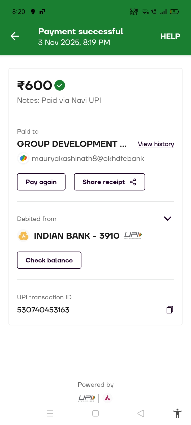The width and height of the screenshot is (191, 425).
Task: Tap the Axis Bank logo at the bottom
Action: click(x=107, y=398)
